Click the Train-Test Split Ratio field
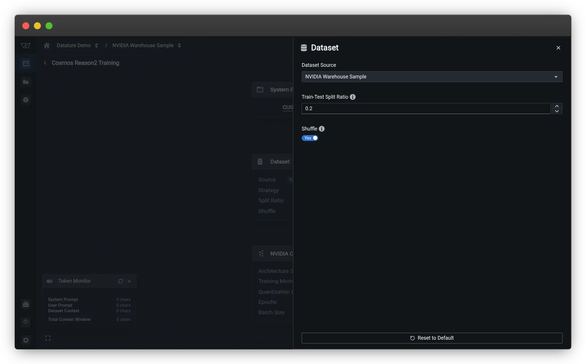This screenshot has width=586, height=364. [426, 109]
